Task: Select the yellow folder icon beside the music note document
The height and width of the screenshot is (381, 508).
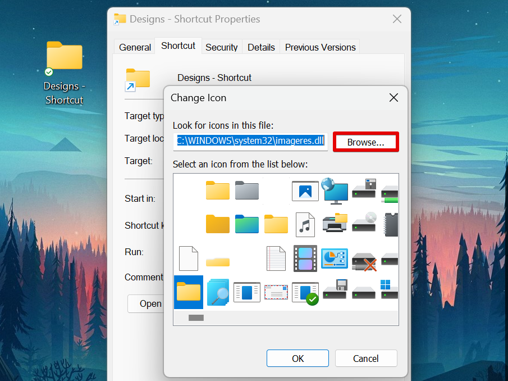Action: 276,224
